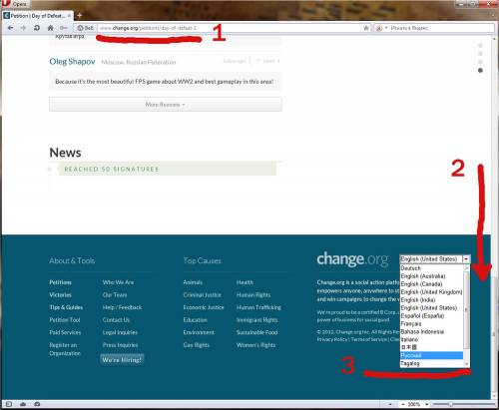
Task: Open the Press Inquiries footer link
Action: coord(120,345)
